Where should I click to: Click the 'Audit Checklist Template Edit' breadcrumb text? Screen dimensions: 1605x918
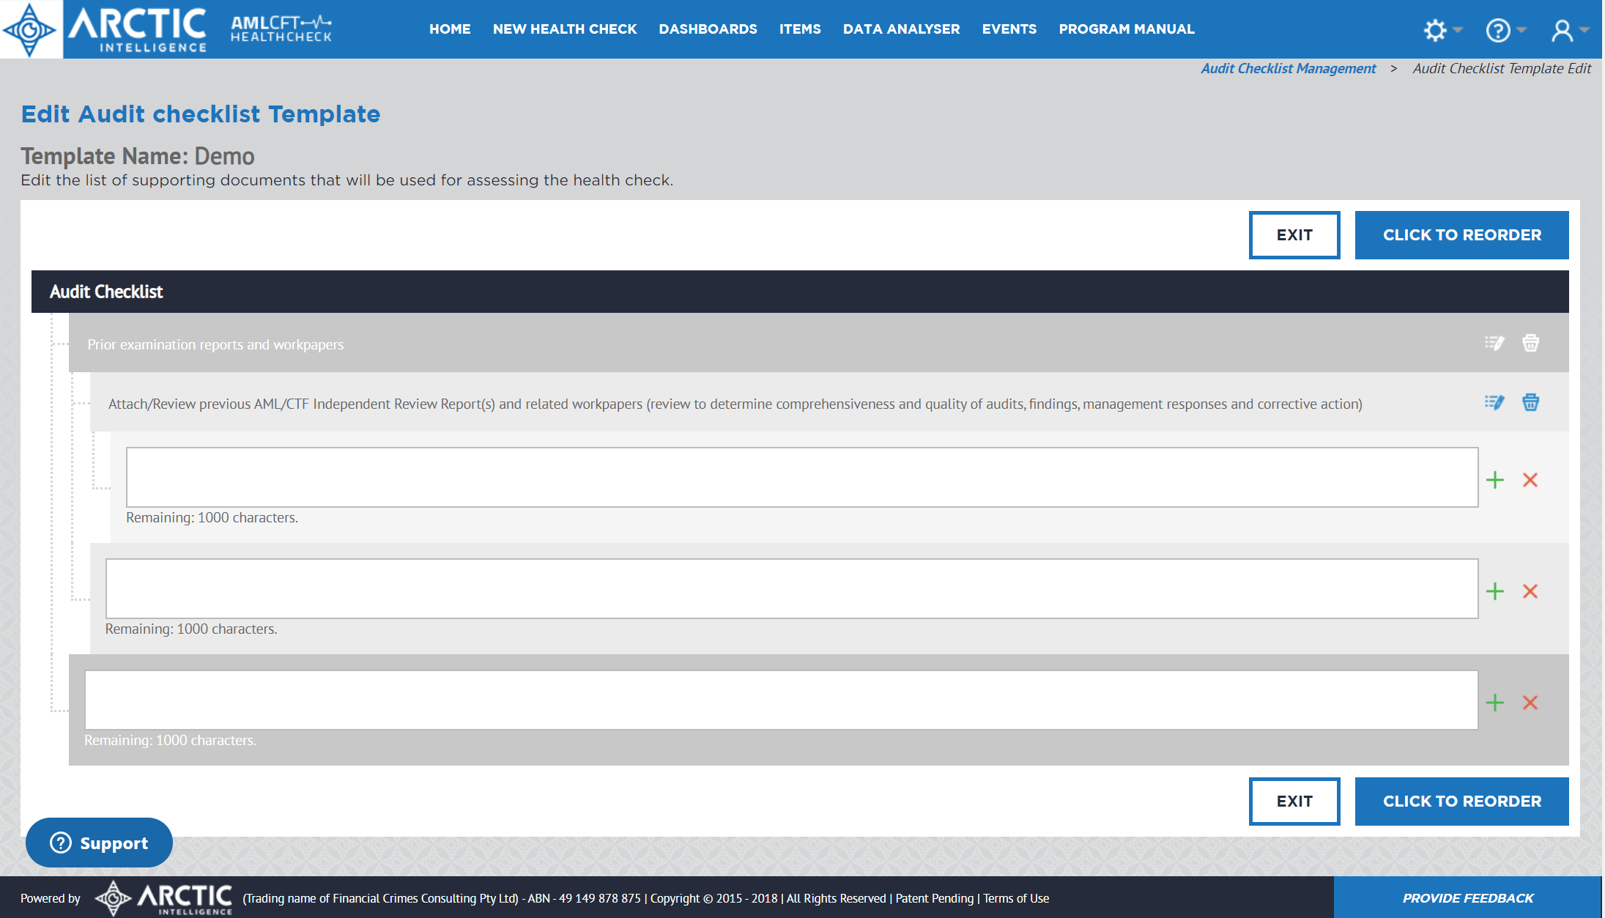pyautogui.click(x=1502, y=68)
